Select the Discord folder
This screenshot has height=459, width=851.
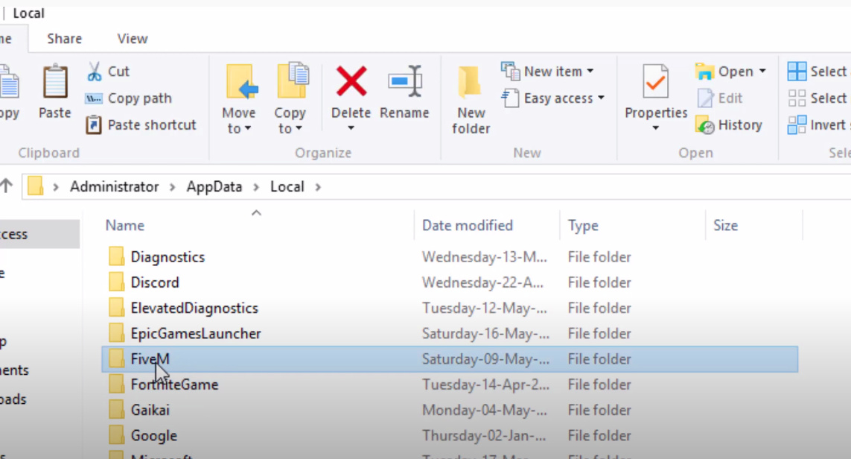[155, 282]
